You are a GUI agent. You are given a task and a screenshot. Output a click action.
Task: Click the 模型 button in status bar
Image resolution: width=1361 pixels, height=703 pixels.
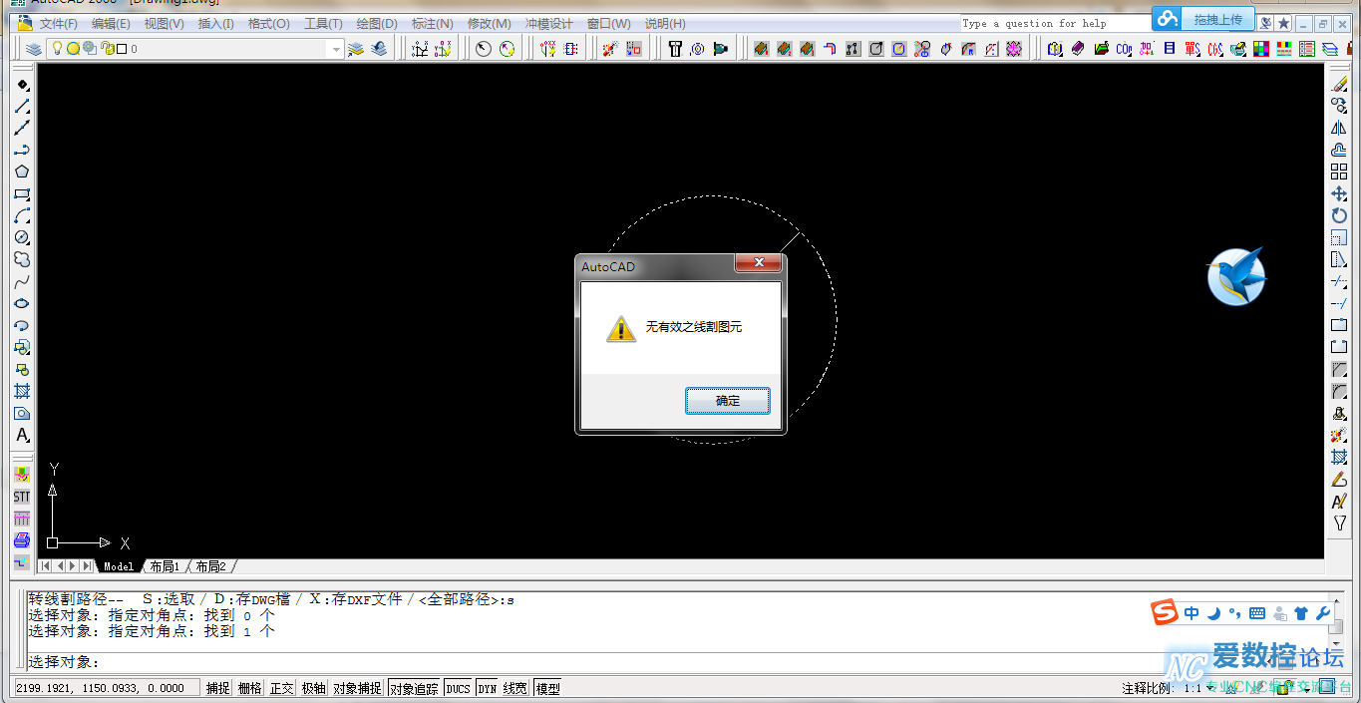547,688
